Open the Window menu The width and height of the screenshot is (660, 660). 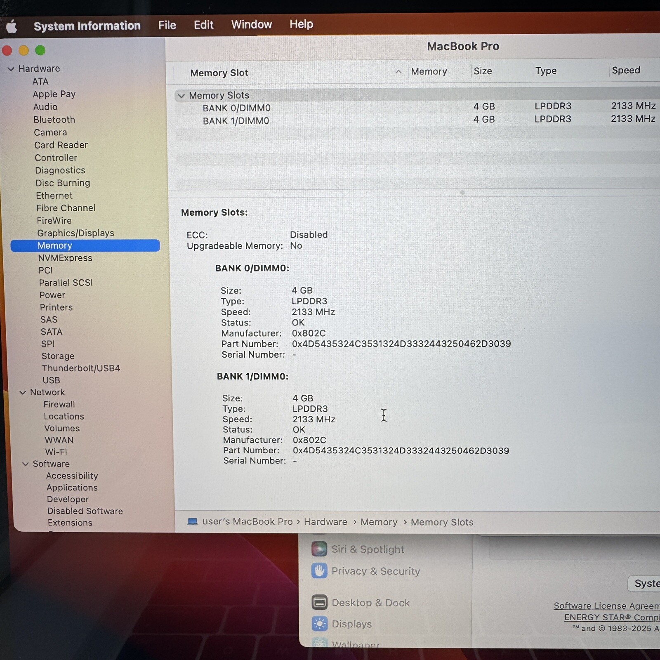[251, 25]
